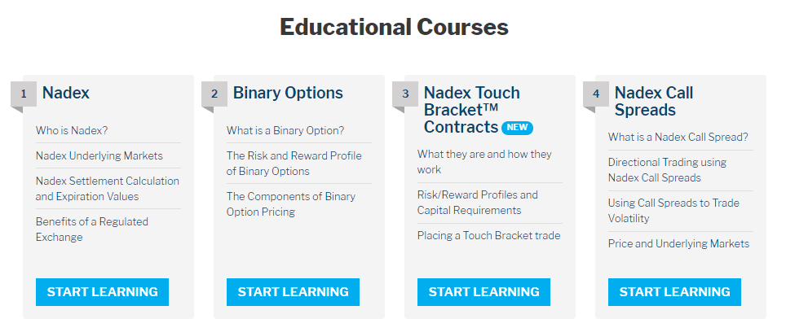Open Risk and Reward Profile of Binary Options
Screen dimensions: 786x319
coord(294,164)
